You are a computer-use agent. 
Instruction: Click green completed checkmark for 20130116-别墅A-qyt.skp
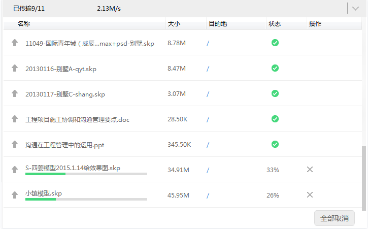click(275, 68)
